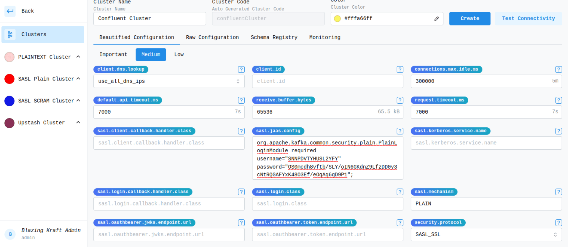
Task: Switch to Raw Configuration tab
Action: click(x=212, y=37)
